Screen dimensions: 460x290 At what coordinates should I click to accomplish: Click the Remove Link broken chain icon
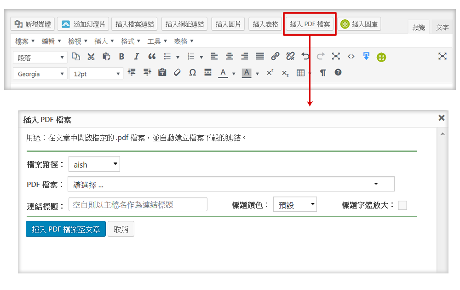click(290, 56)
